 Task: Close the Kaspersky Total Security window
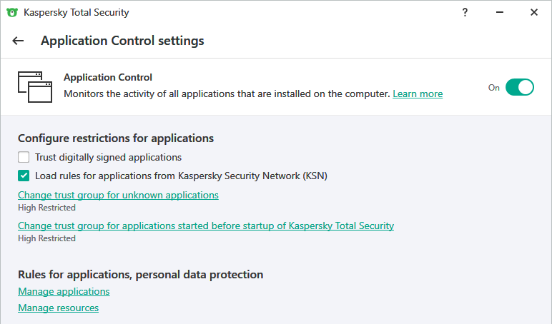[x=534, y=12]
